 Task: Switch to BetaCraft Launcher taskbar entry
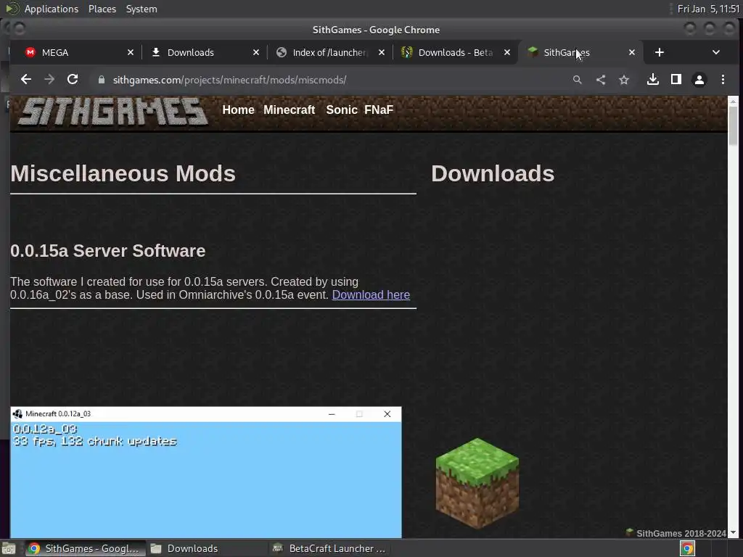click(x=330, y=548)
